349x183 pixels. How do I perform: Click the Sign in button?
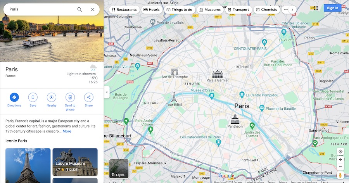333,8
